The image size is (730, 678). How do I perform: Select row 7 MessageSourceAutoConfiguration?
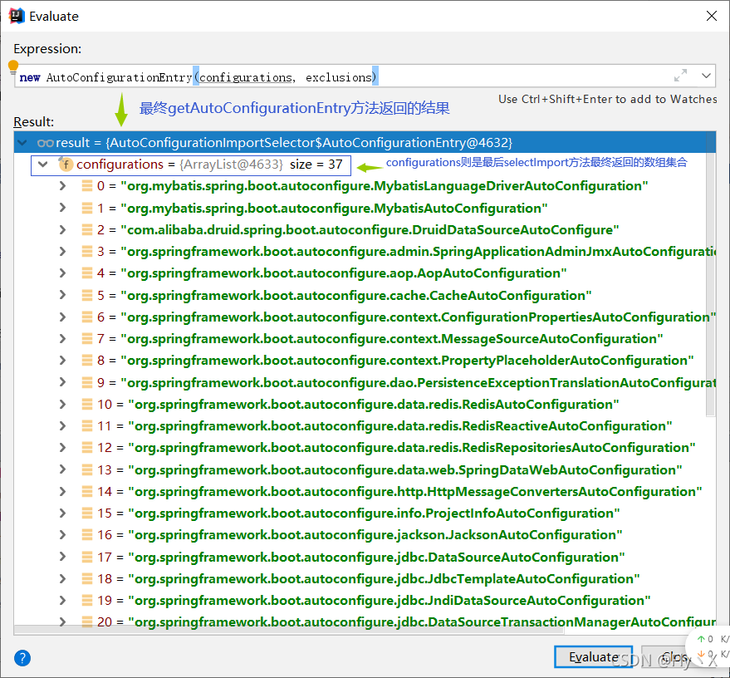click(365, 338)
